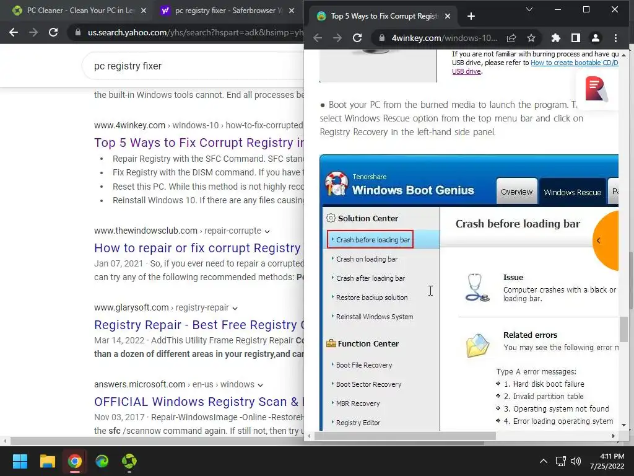Switch to Chrome on the taskbar
The width and height of the screenshot is (634, 476).
pos(75,461)
